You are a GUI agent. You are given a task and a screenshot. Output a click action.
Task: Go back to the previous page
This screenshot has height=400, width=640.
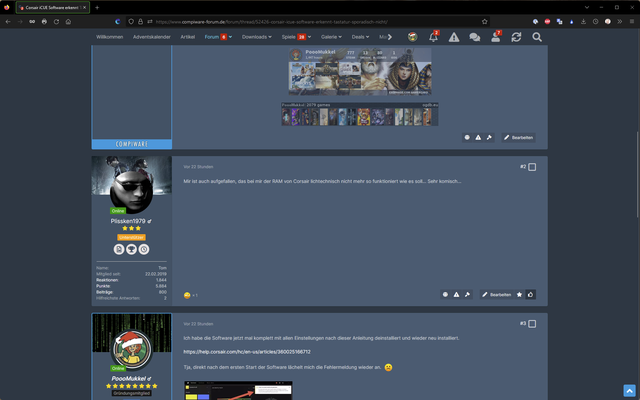point(8,21)
